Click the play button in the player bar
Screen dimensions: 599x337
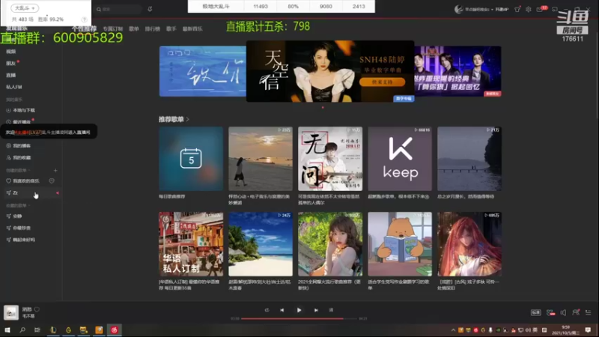299,310
